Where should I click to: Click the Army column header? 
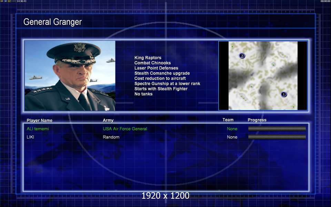(x=108, y=120)
